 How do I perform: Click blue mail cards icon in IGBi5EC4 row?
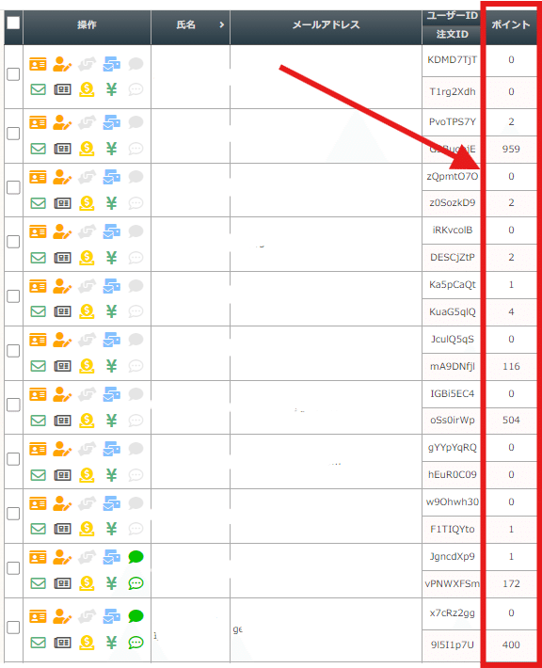point(112,394)
